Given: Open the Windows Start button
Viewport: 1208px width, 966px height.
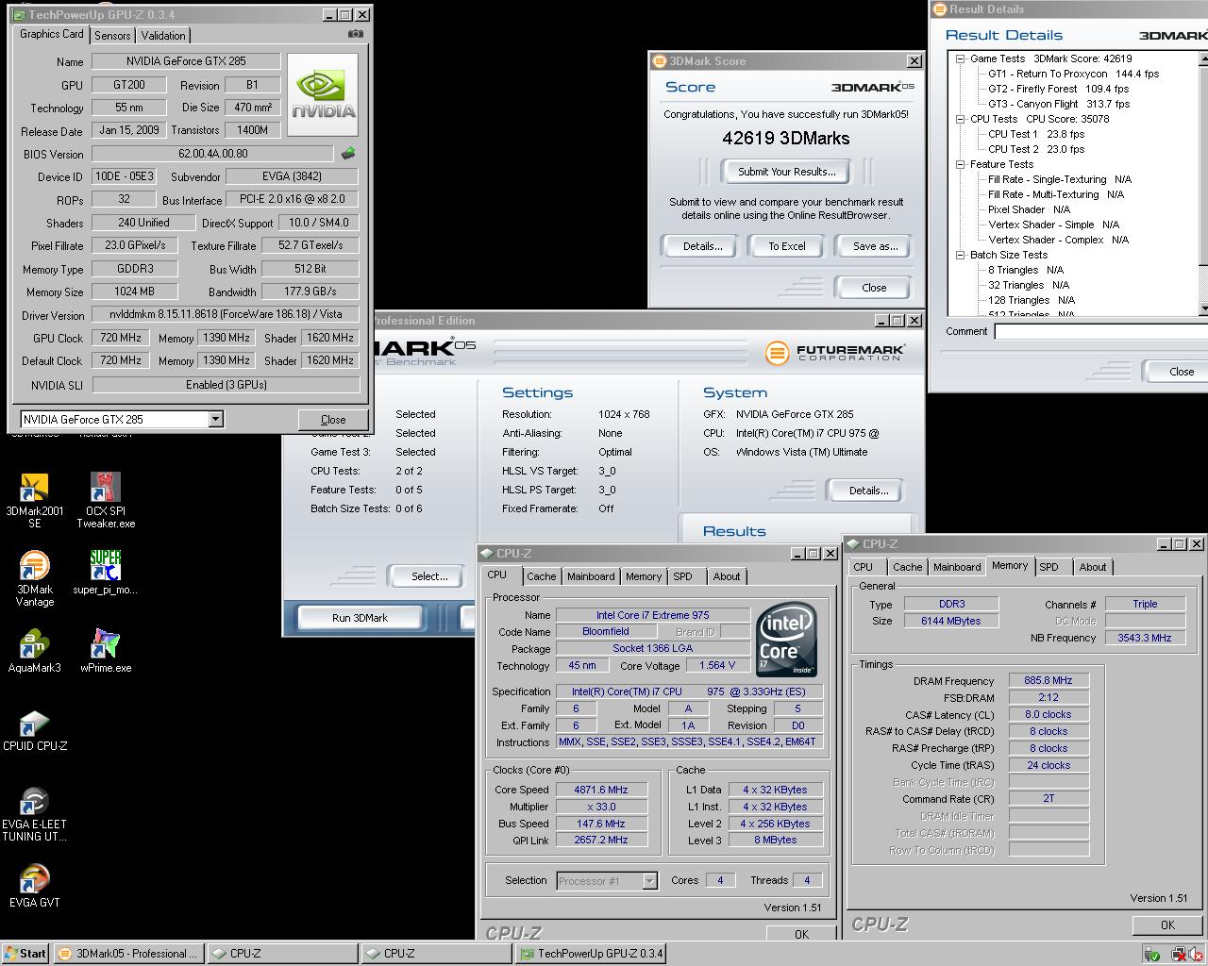Looking at the screenshot, I should pyautogui.click(x=25, y=953).
